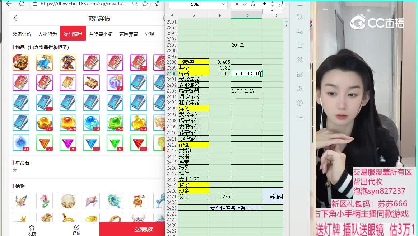Reload the browser page

[22, 4]
